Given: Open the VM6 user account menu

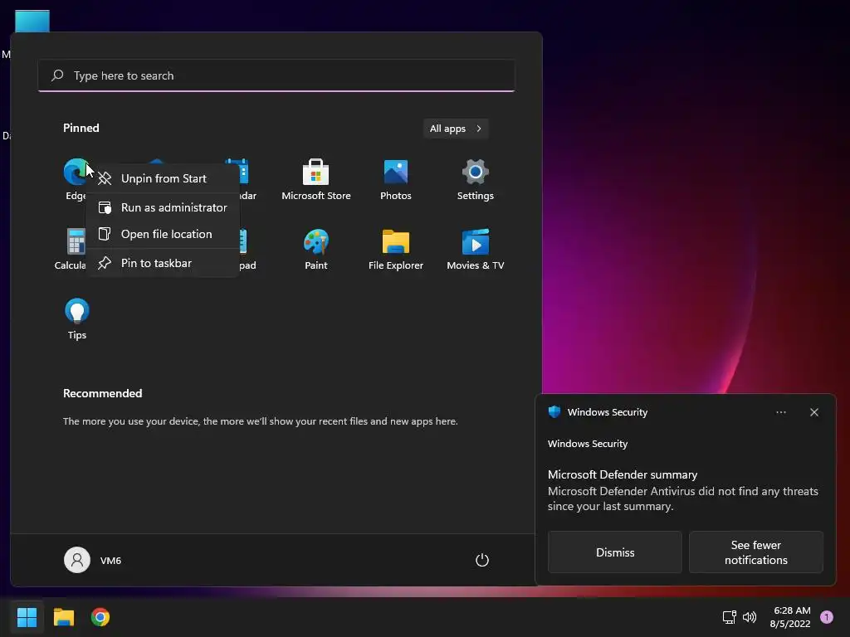Looking at the screenshot, I should pyautogui.click(x=93, y=560).
